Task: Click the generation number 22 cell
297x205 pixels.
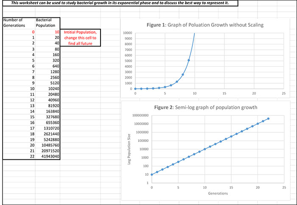Action: click(18, 156)
